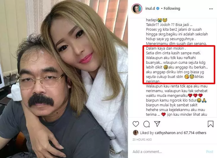Viewport: 217px width, 158px height.
Task: Open comments via speech bubble icon
Action: 146,124
